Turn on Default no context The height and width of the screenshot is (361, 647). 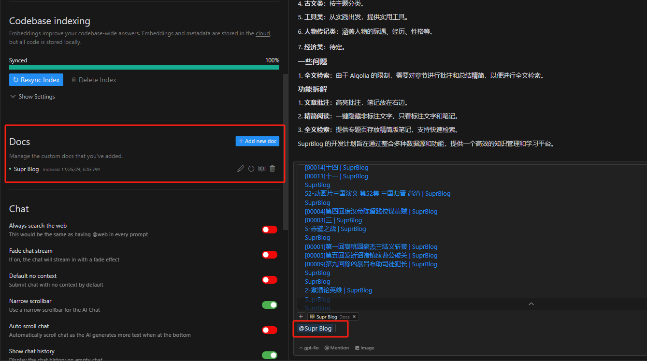270,280
